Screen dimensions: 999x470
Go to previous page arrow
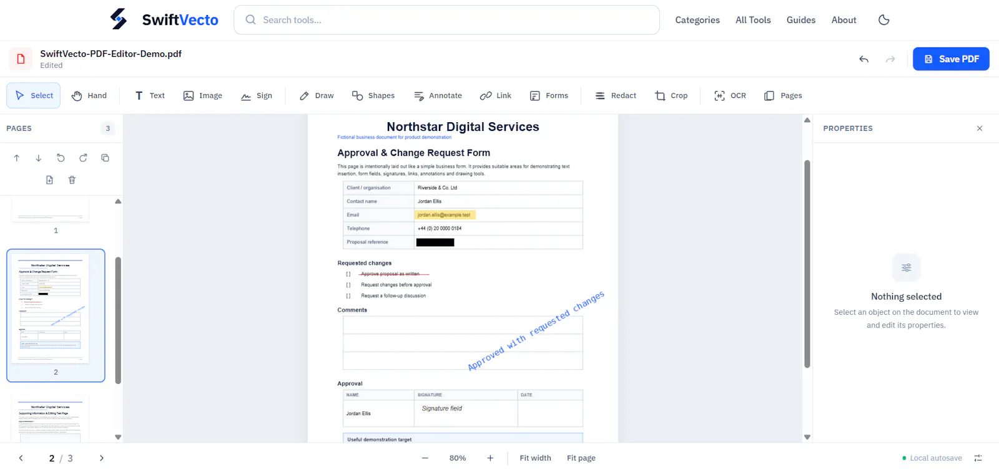(x=21, y=458)
